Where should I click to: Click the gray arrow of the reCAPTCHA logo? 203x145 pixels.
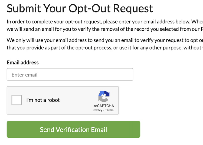tap(102, 99)
